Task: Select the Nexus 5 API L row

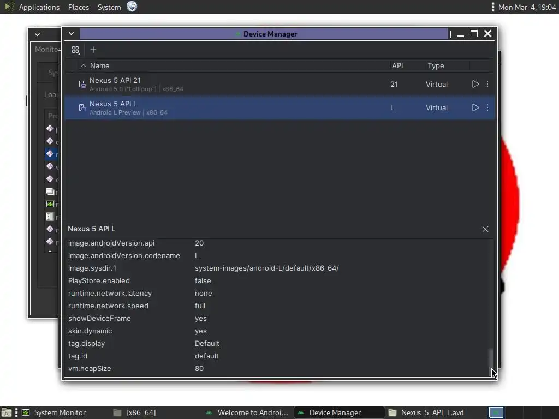Action: (x=279, y=107)
